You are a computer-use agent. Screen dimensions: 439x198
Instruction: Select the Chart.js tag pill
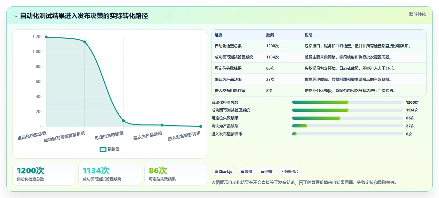point(223,171)
